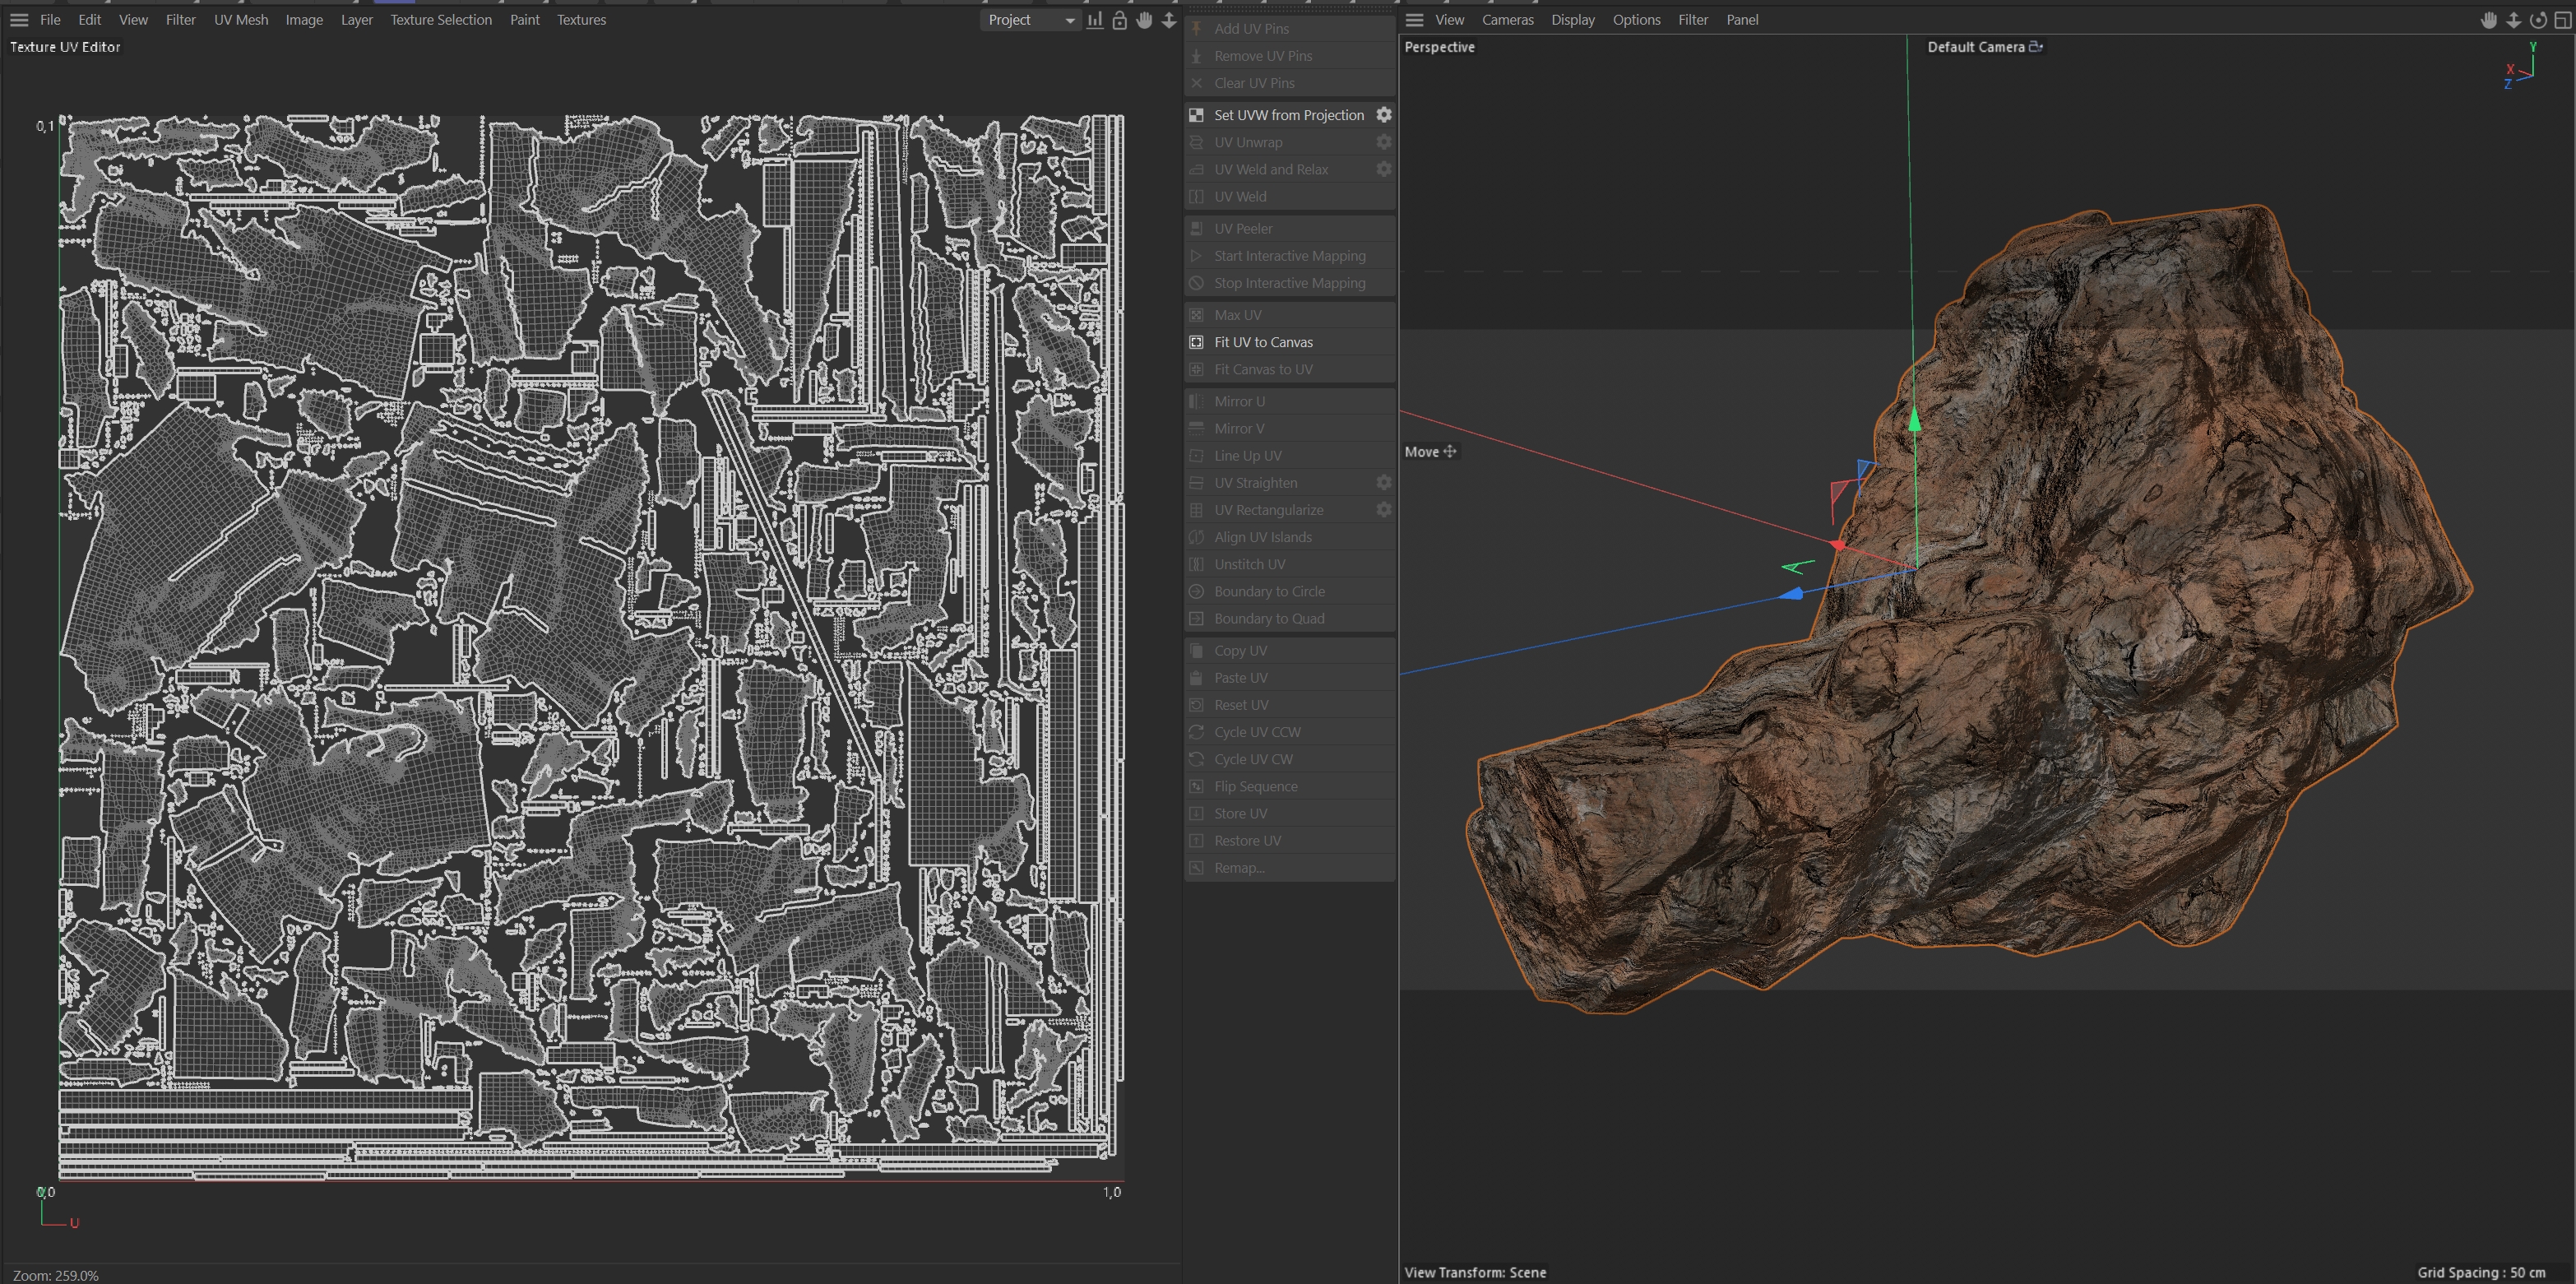Screen dimensions: 2576x1284
Task: Click Set UVW from Projection
Action: pyautogui.click(x=1288, y=115)
